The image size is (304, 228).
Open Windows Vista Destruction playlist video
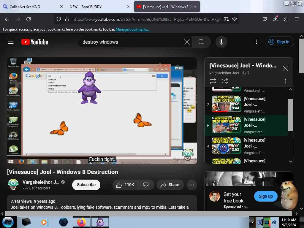246,161
